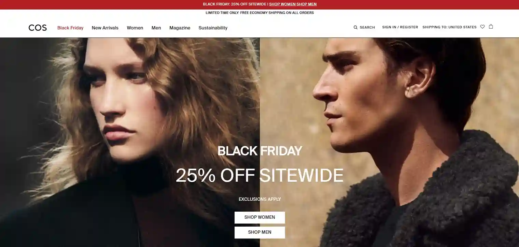
Task: Open the shopping bag icon
Action: (x=491, y=26)
